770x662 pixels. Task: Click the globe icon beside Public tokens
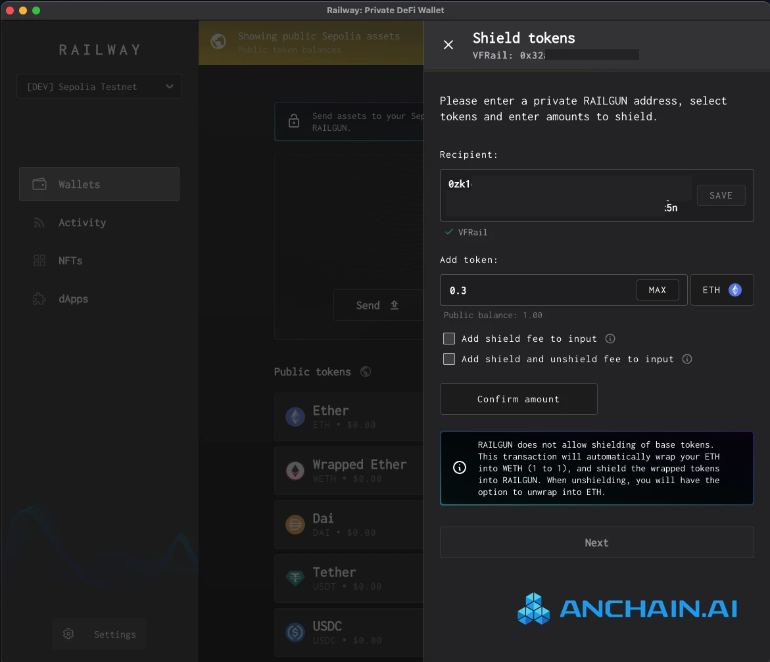click(365, 371)
